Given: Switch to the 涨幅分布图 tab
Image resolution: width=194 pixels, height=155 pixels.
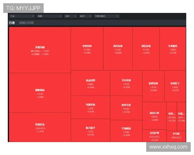Looking at the screenshot, I should pyautogui.click(x=26, y=23).
